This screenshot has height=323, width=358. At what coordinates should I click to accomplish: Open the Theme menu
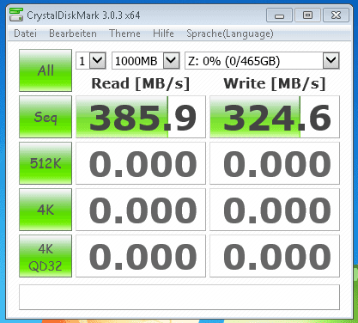coord(124,34)
